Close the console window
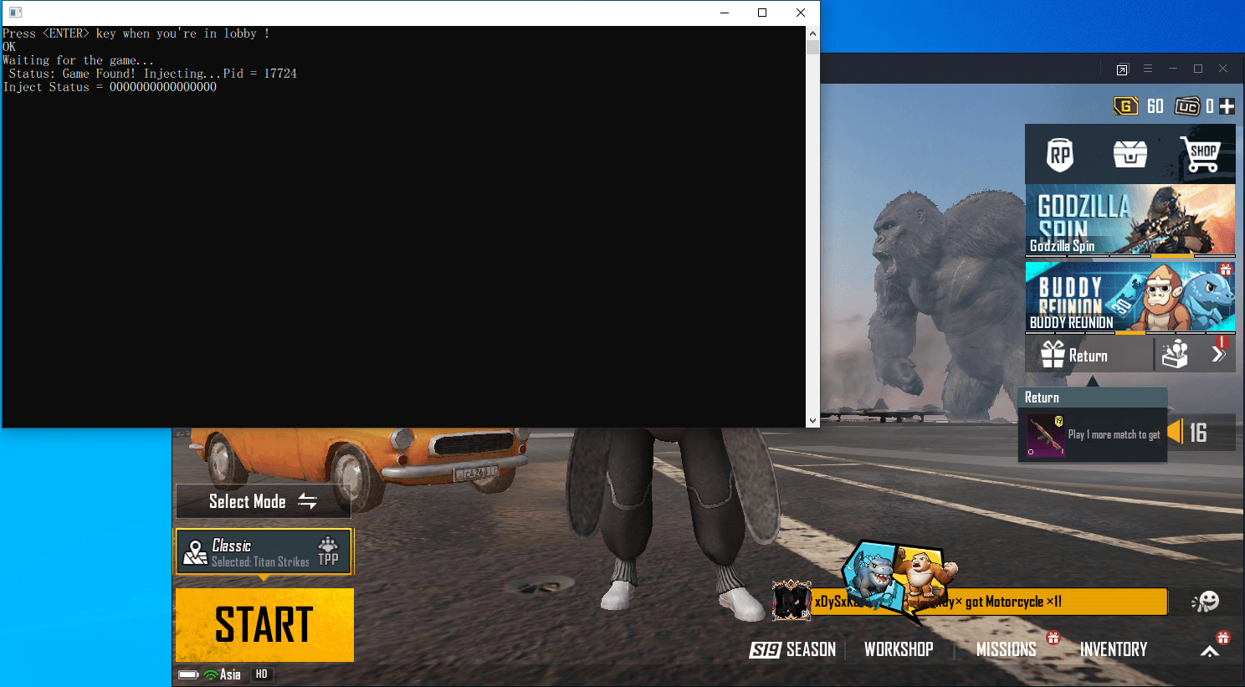Viewport: 1245px width, 687px height. click(801, 13)
